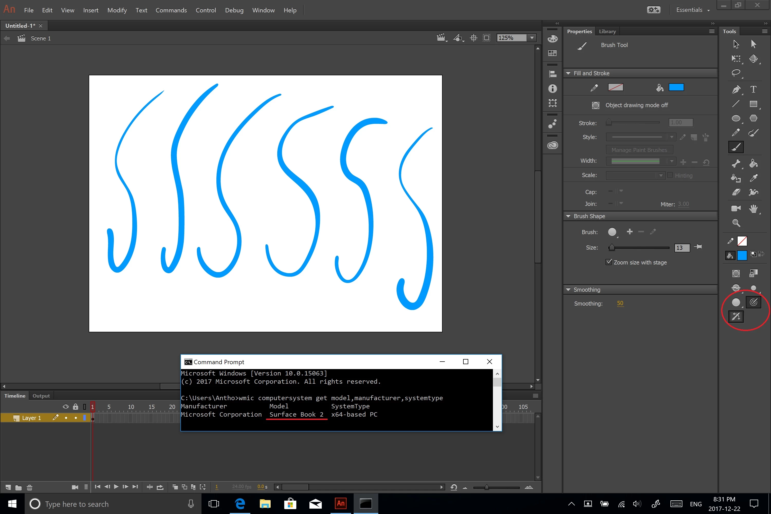Viewport: 771px width, 514px height.
Task: Toggle visibility eye for all layers
Action: pyautogui.click(x=66, y=407)
